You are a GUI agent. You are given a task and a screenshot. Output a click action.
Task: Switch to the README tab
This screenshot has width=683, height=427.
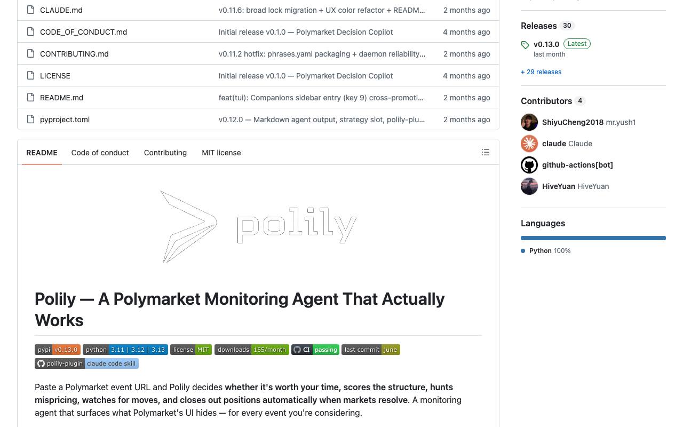coord(42,153)
